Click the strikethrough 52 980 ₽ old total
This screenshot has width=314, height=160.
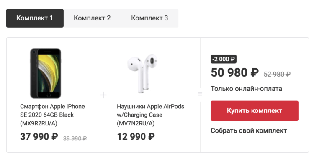click(277, 74)
